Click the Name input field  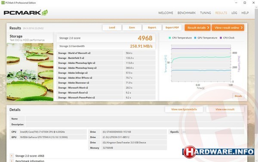click(135, 119)
